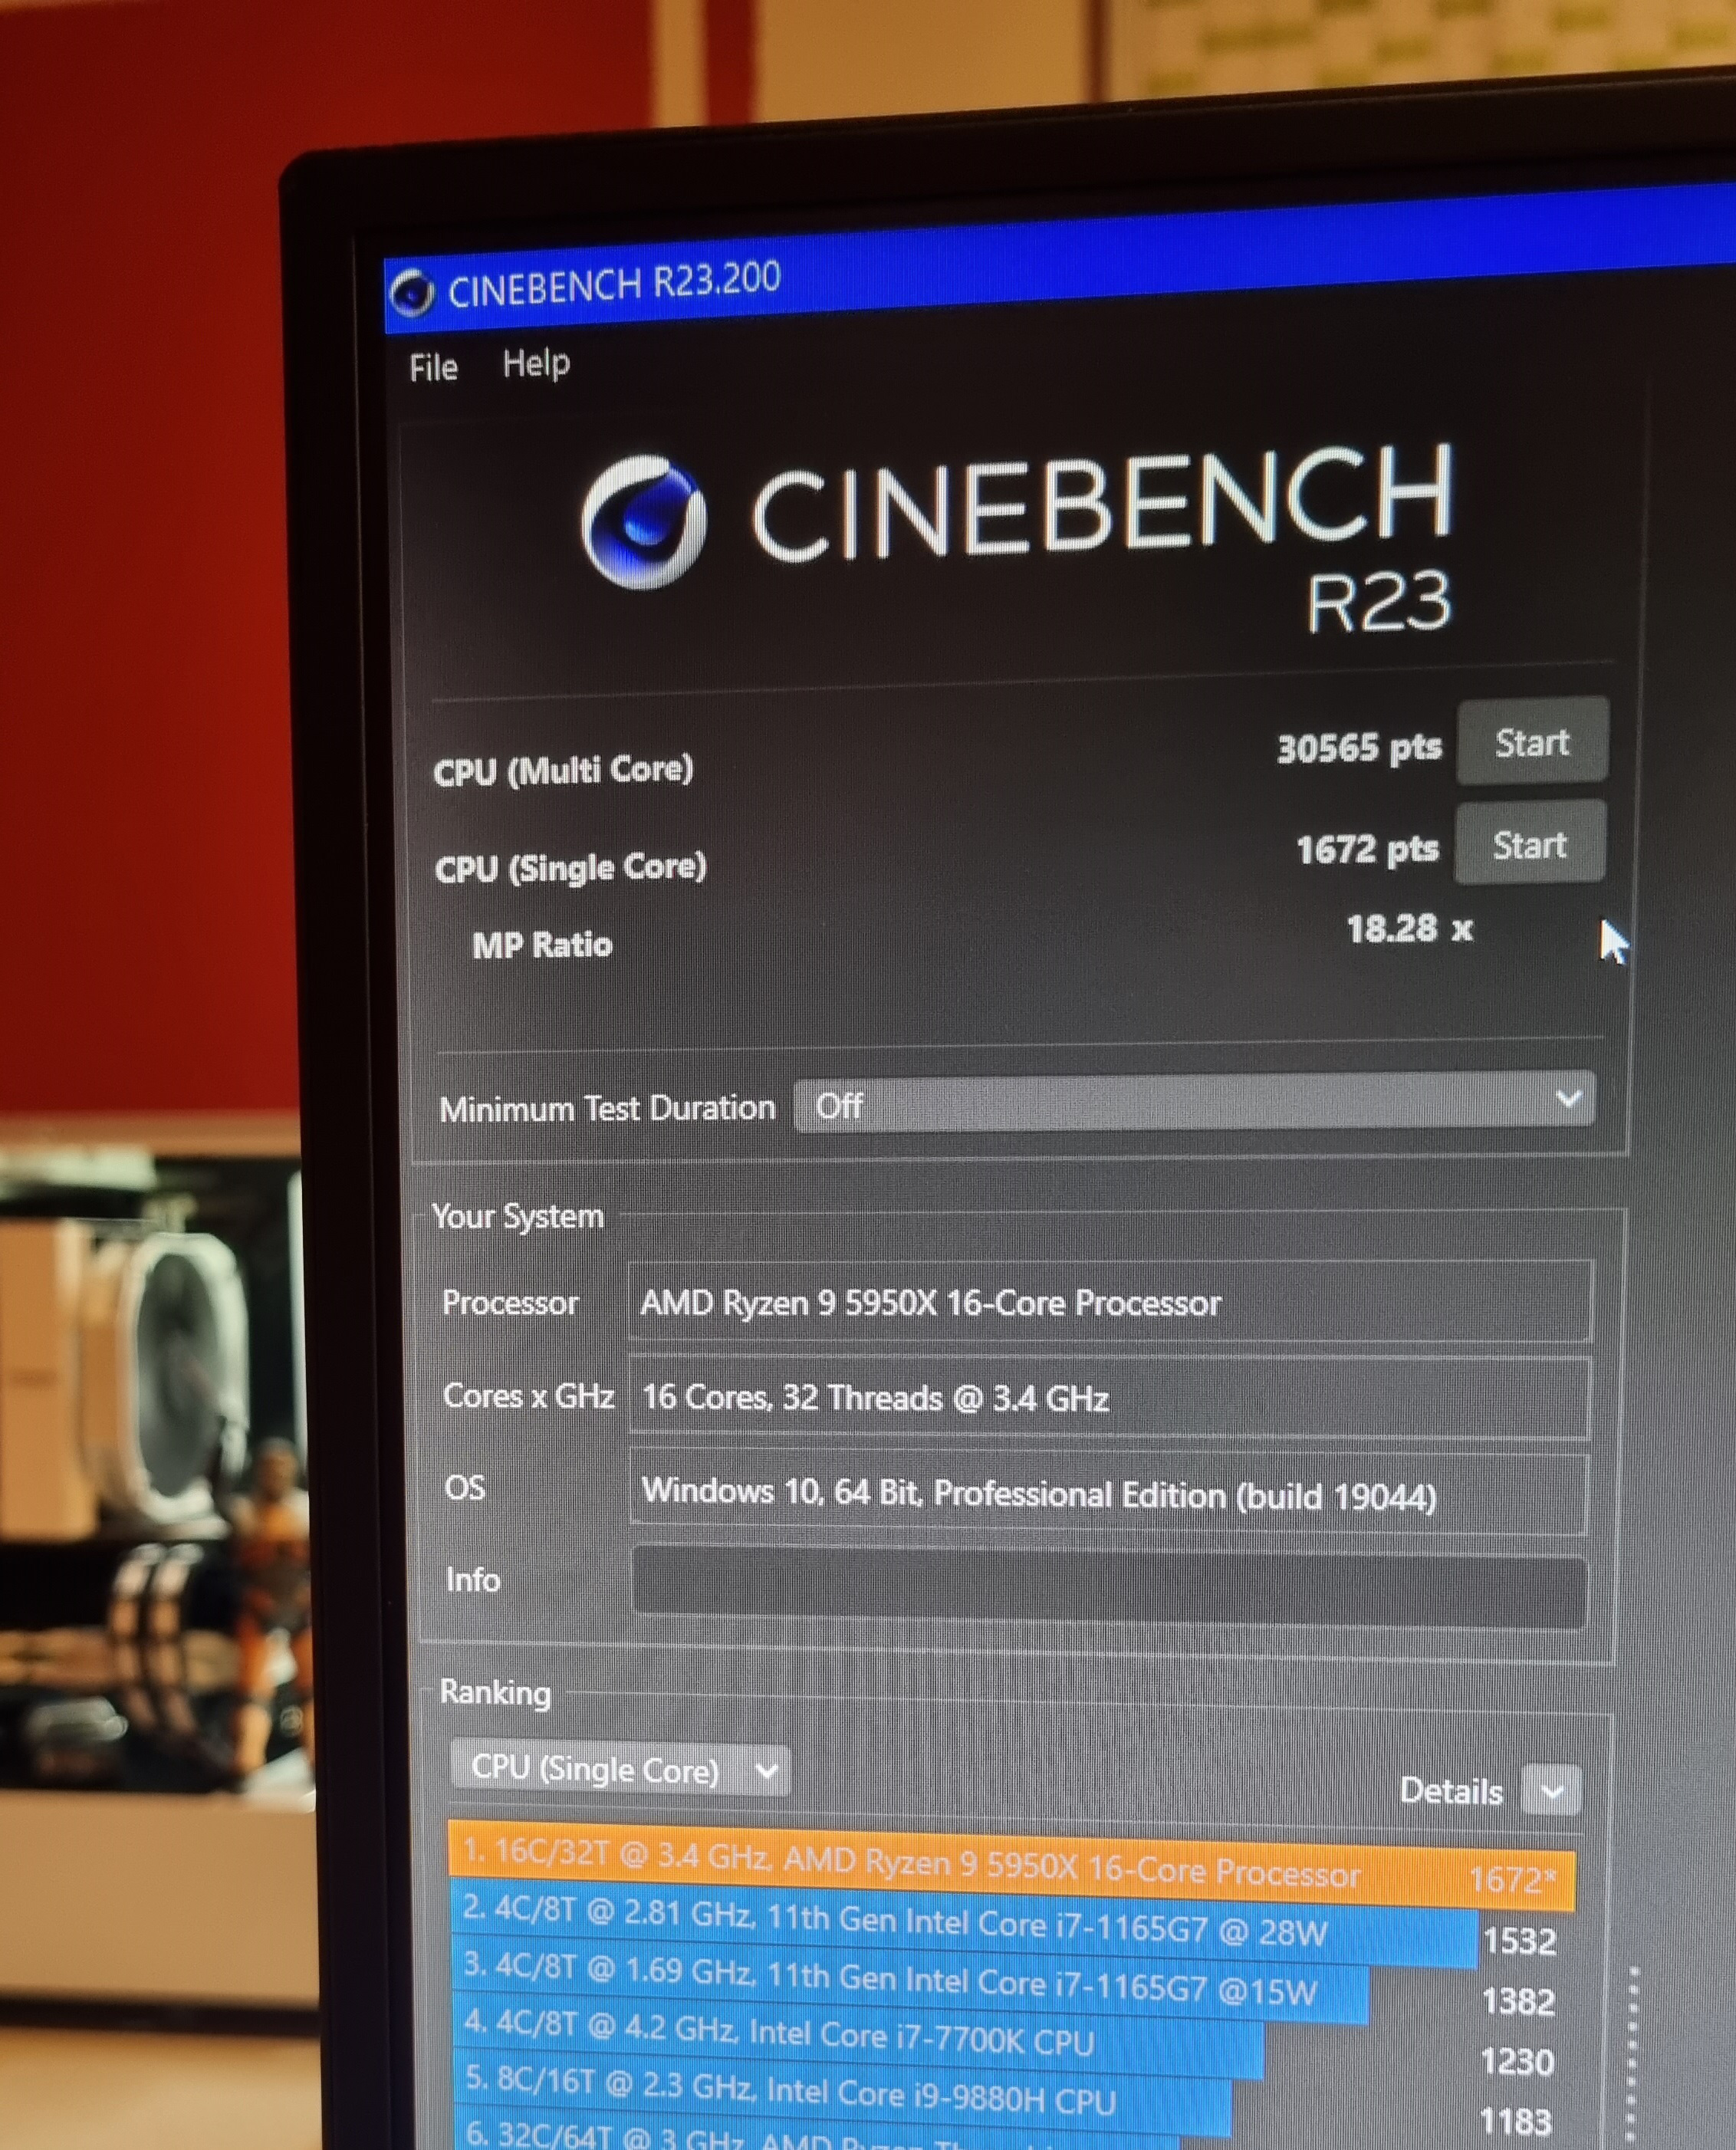Select the 1672 pts single core score
The height and width of the screenshot is (2150, 1736).
[1367, 850]
